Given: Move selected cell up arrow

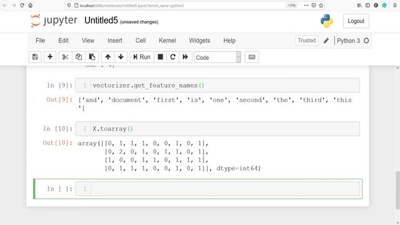Looking at the screenshot, I should tap(108, 57).
